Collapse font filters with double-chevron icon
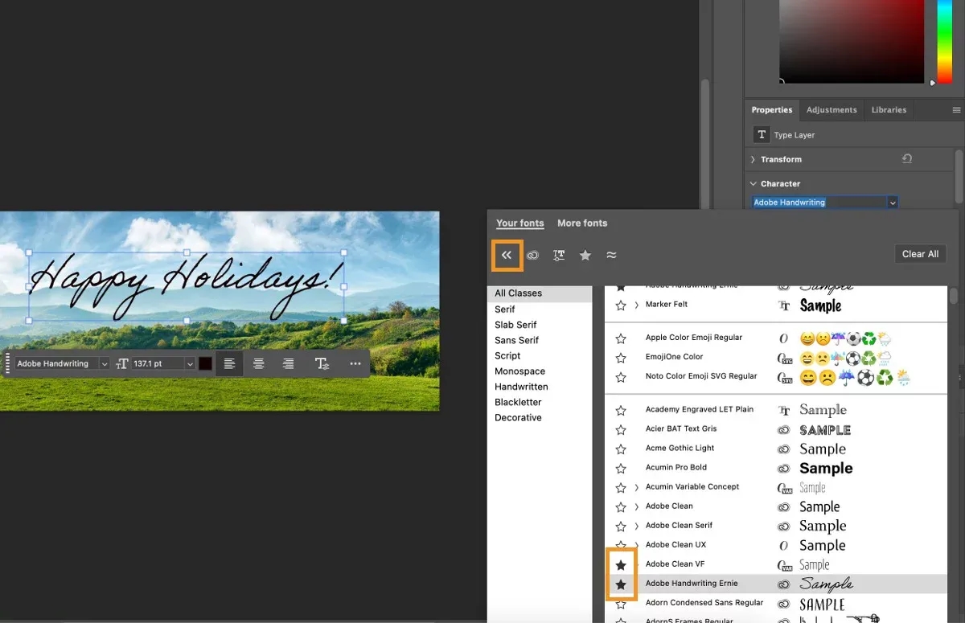This screenshot has height=623, width=965. point(507,255)
